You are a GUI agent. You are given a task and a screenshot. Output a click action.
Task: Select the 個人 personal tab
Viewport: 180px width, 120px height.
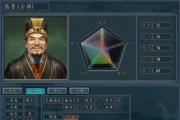[x=35, y=91]
